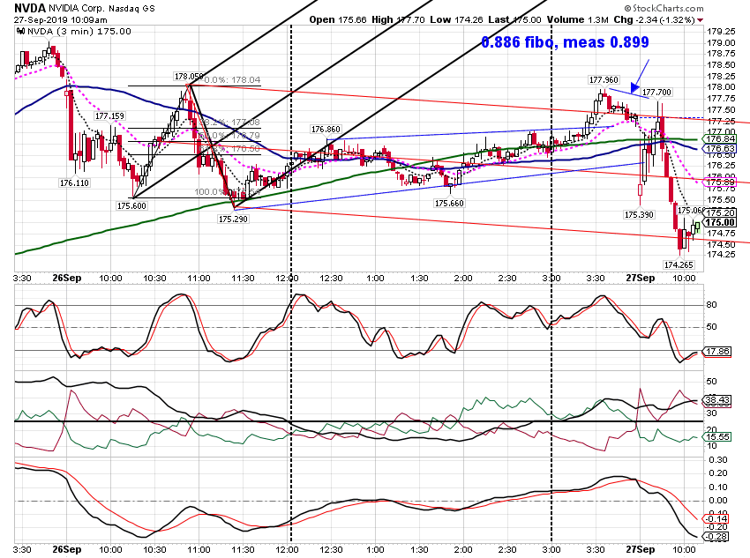Click the 38.43 indicator value tag
This screenshot has width=750, height=558.
pos(718,400)
